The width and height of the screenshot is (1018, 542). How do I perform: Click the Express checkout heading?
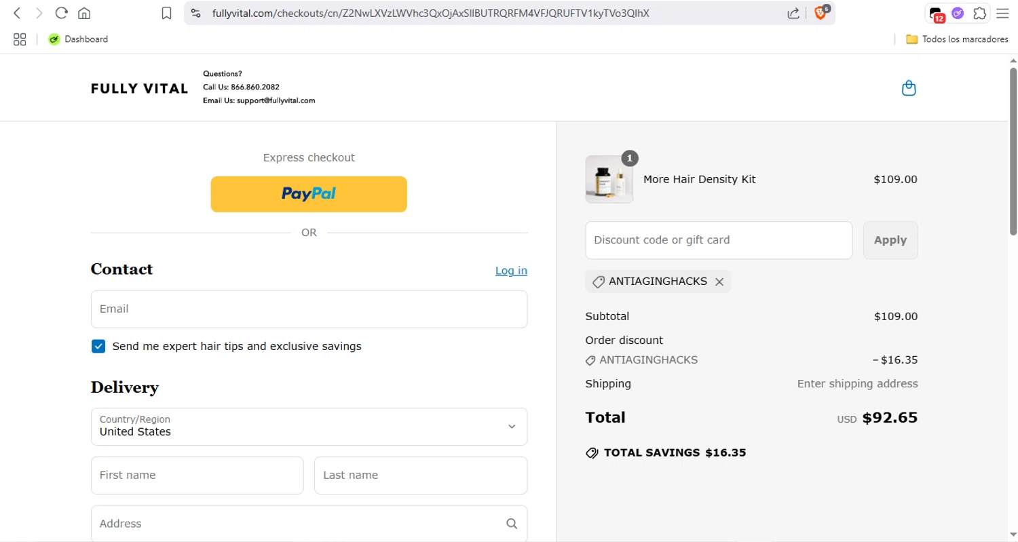[309, 157]
